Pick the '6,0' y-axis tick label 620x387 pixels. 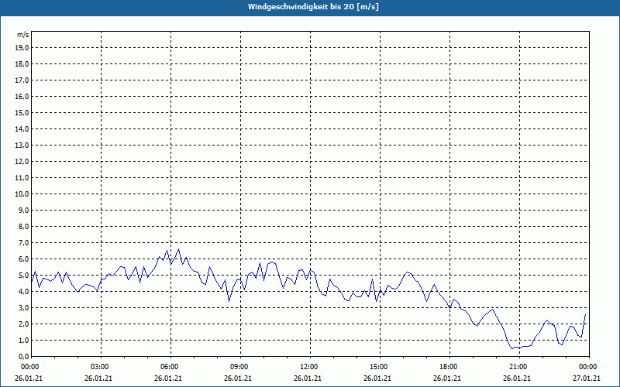click(23, 259)
